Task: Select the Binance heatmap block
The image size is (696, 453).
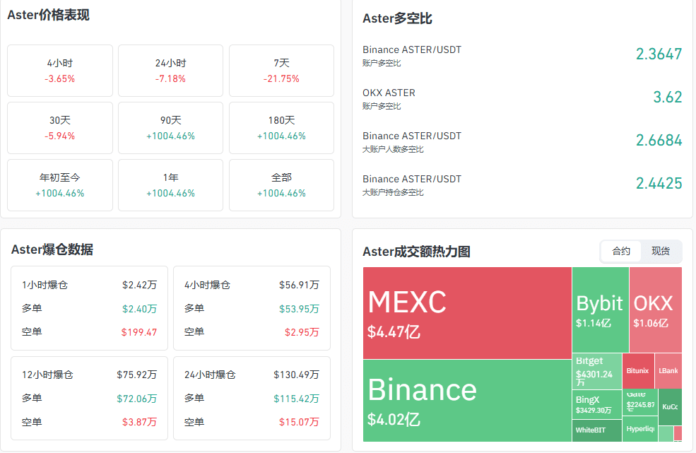Action: coord(467,401)
